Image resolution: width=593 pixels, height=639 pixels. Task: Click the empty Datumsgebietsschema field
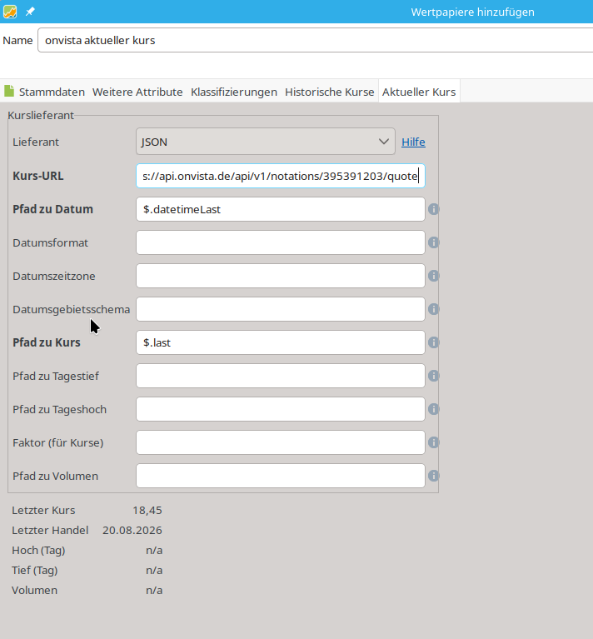[x=281, y=309]
